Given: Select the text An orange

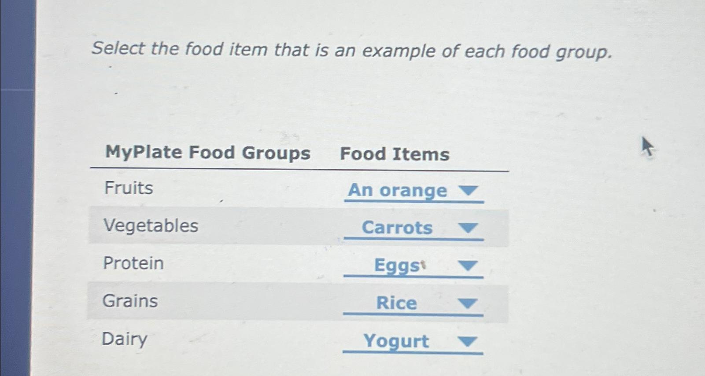Looking at the screenshot, I should [396, 190].
